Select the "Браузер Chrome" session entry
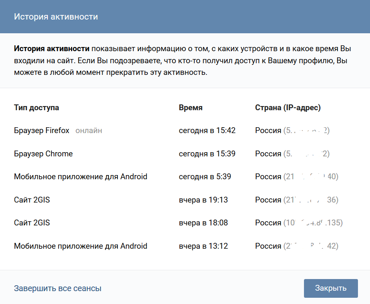370x304 pixels. click(x=43, y=154)
